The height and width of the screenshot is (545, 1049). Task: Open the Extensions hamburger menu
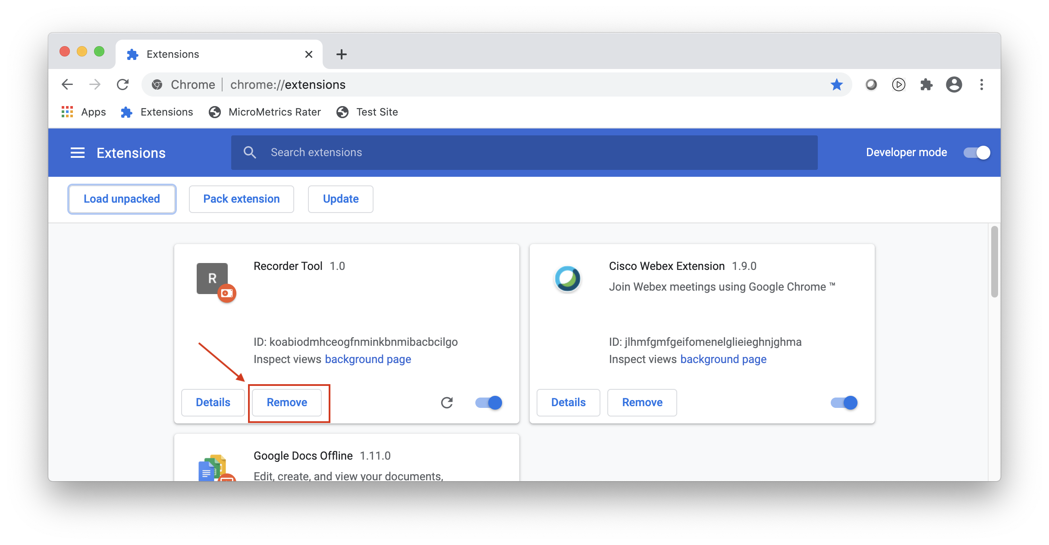78,153
